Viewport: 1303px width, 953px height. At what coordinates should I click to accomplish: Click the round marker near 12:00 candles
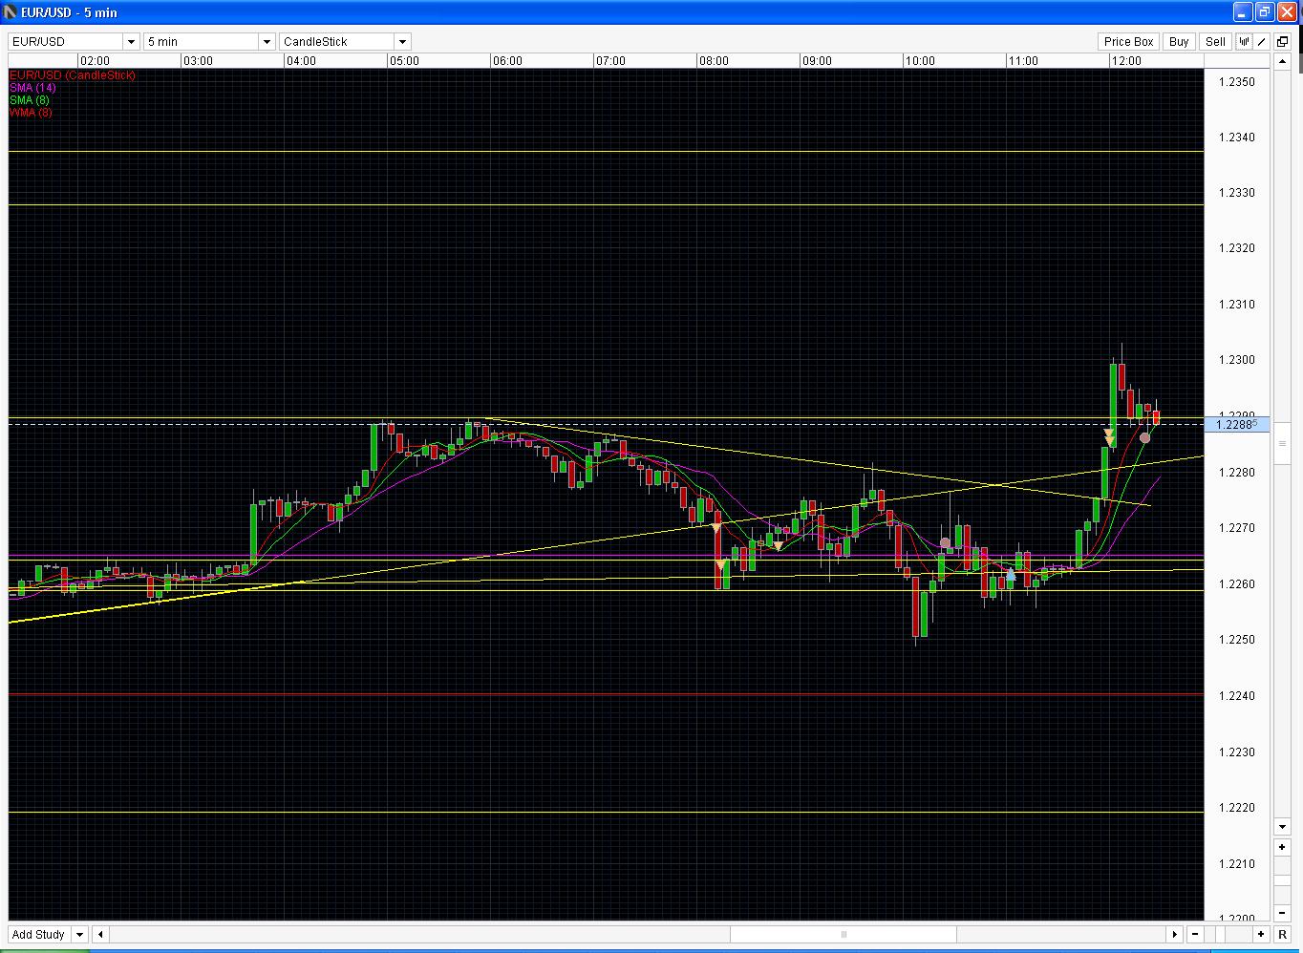click(x=1145, y=437)
